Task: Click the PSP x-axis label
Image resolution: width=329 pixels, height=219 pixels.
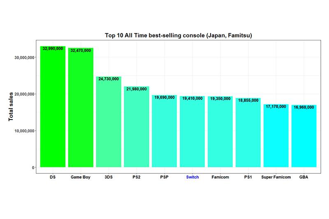Action: click(164, 177)
